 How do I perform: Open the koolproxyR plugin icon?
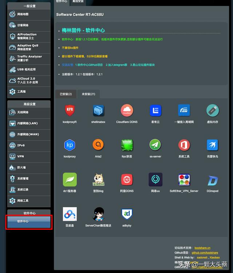[70, 111]
